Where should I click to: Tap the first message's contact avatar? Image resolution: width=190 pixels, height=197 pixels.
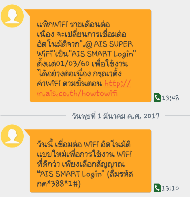12,16
